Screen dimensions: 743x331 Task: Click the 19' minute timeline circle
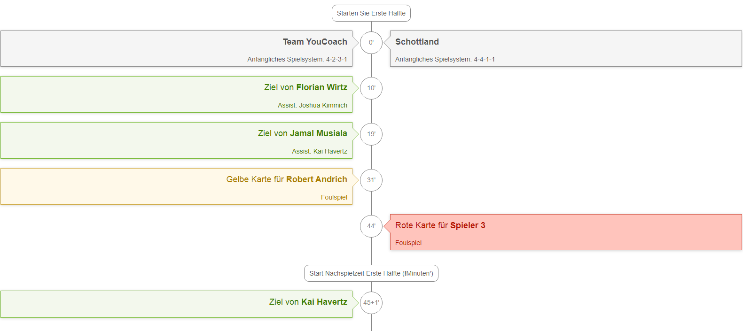[371, 134]
